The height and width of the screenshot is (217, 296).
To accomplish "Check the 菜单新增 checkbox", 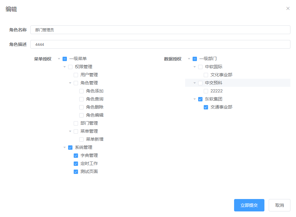I will [x=81, y=139].
